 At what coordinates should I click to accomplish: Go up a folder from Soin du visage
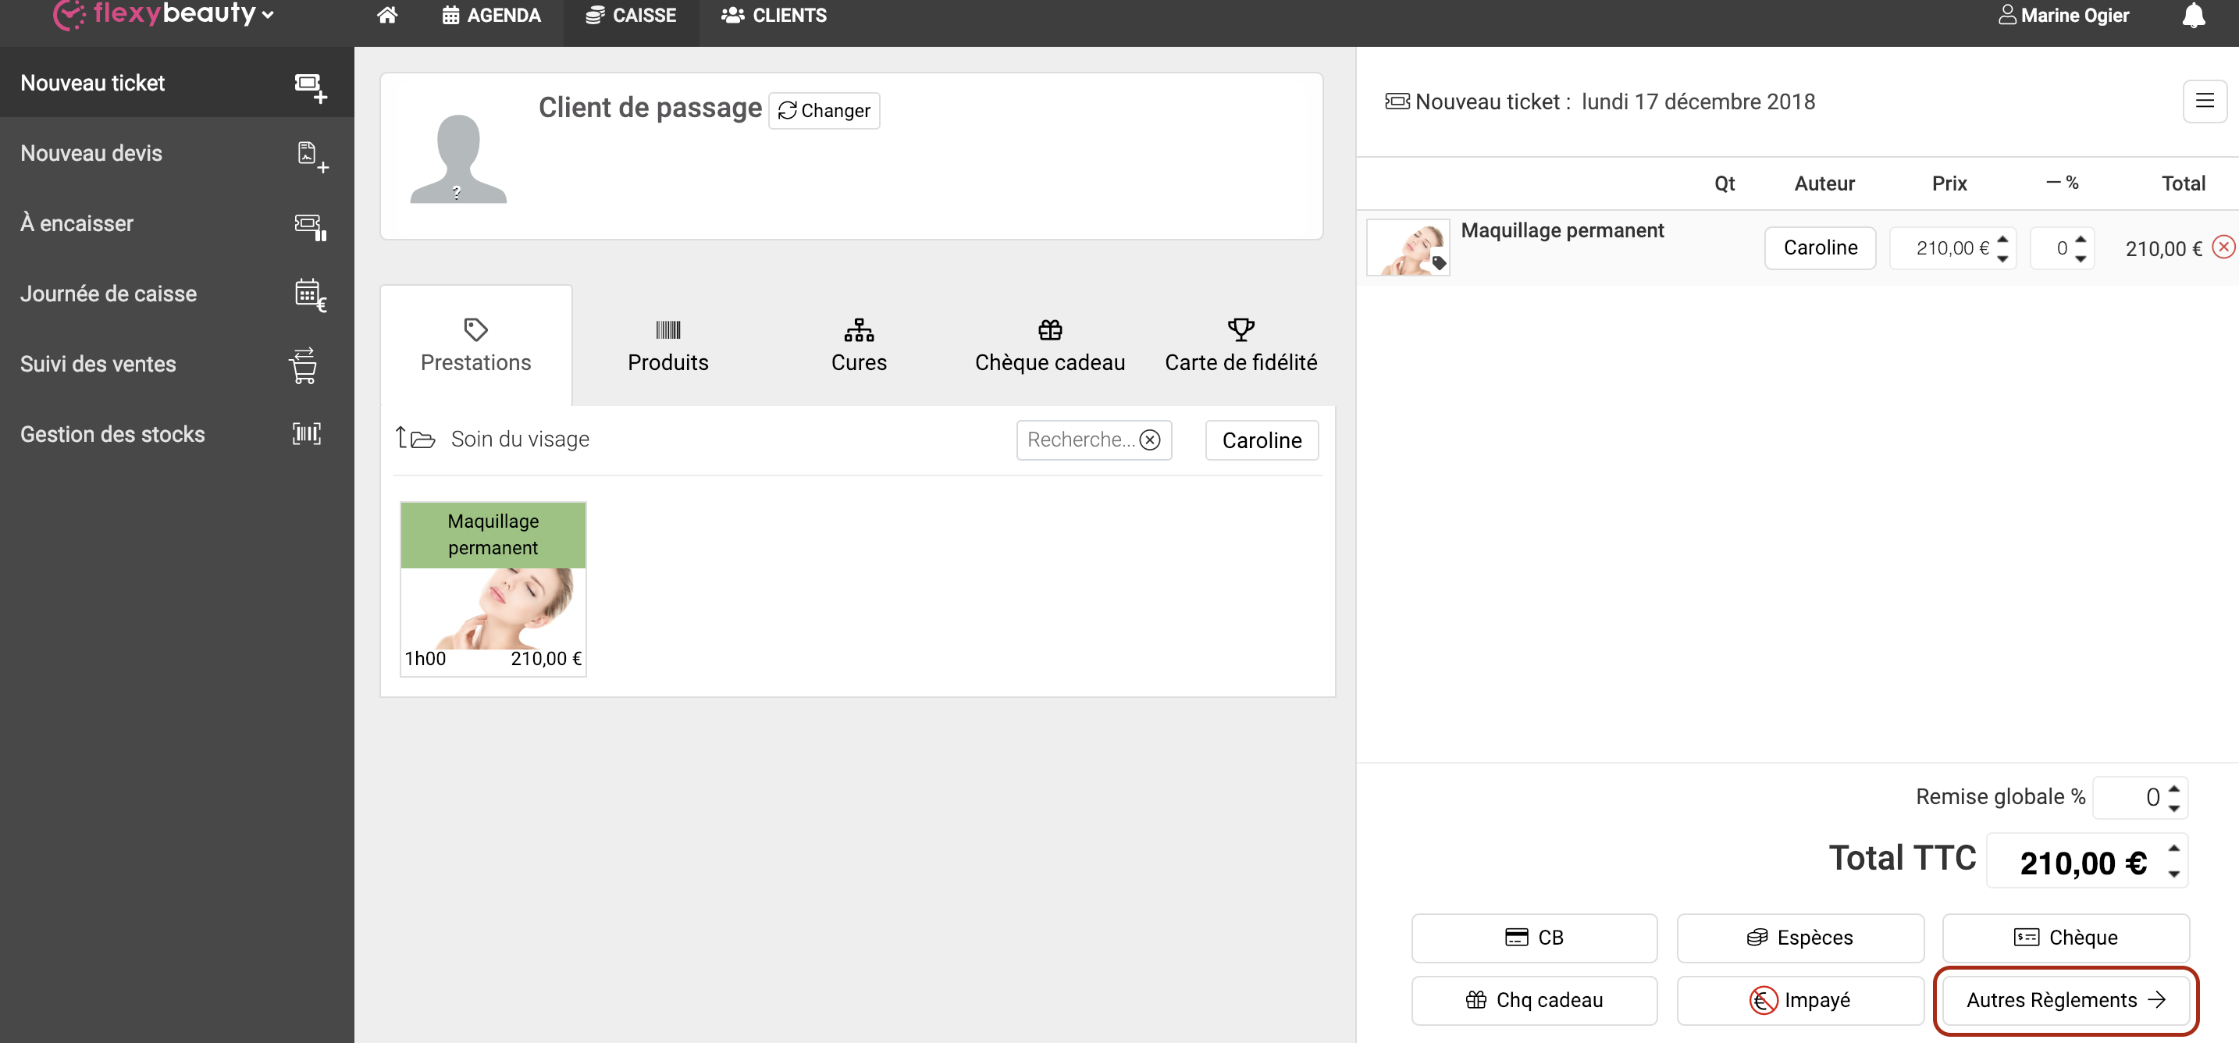415,438
